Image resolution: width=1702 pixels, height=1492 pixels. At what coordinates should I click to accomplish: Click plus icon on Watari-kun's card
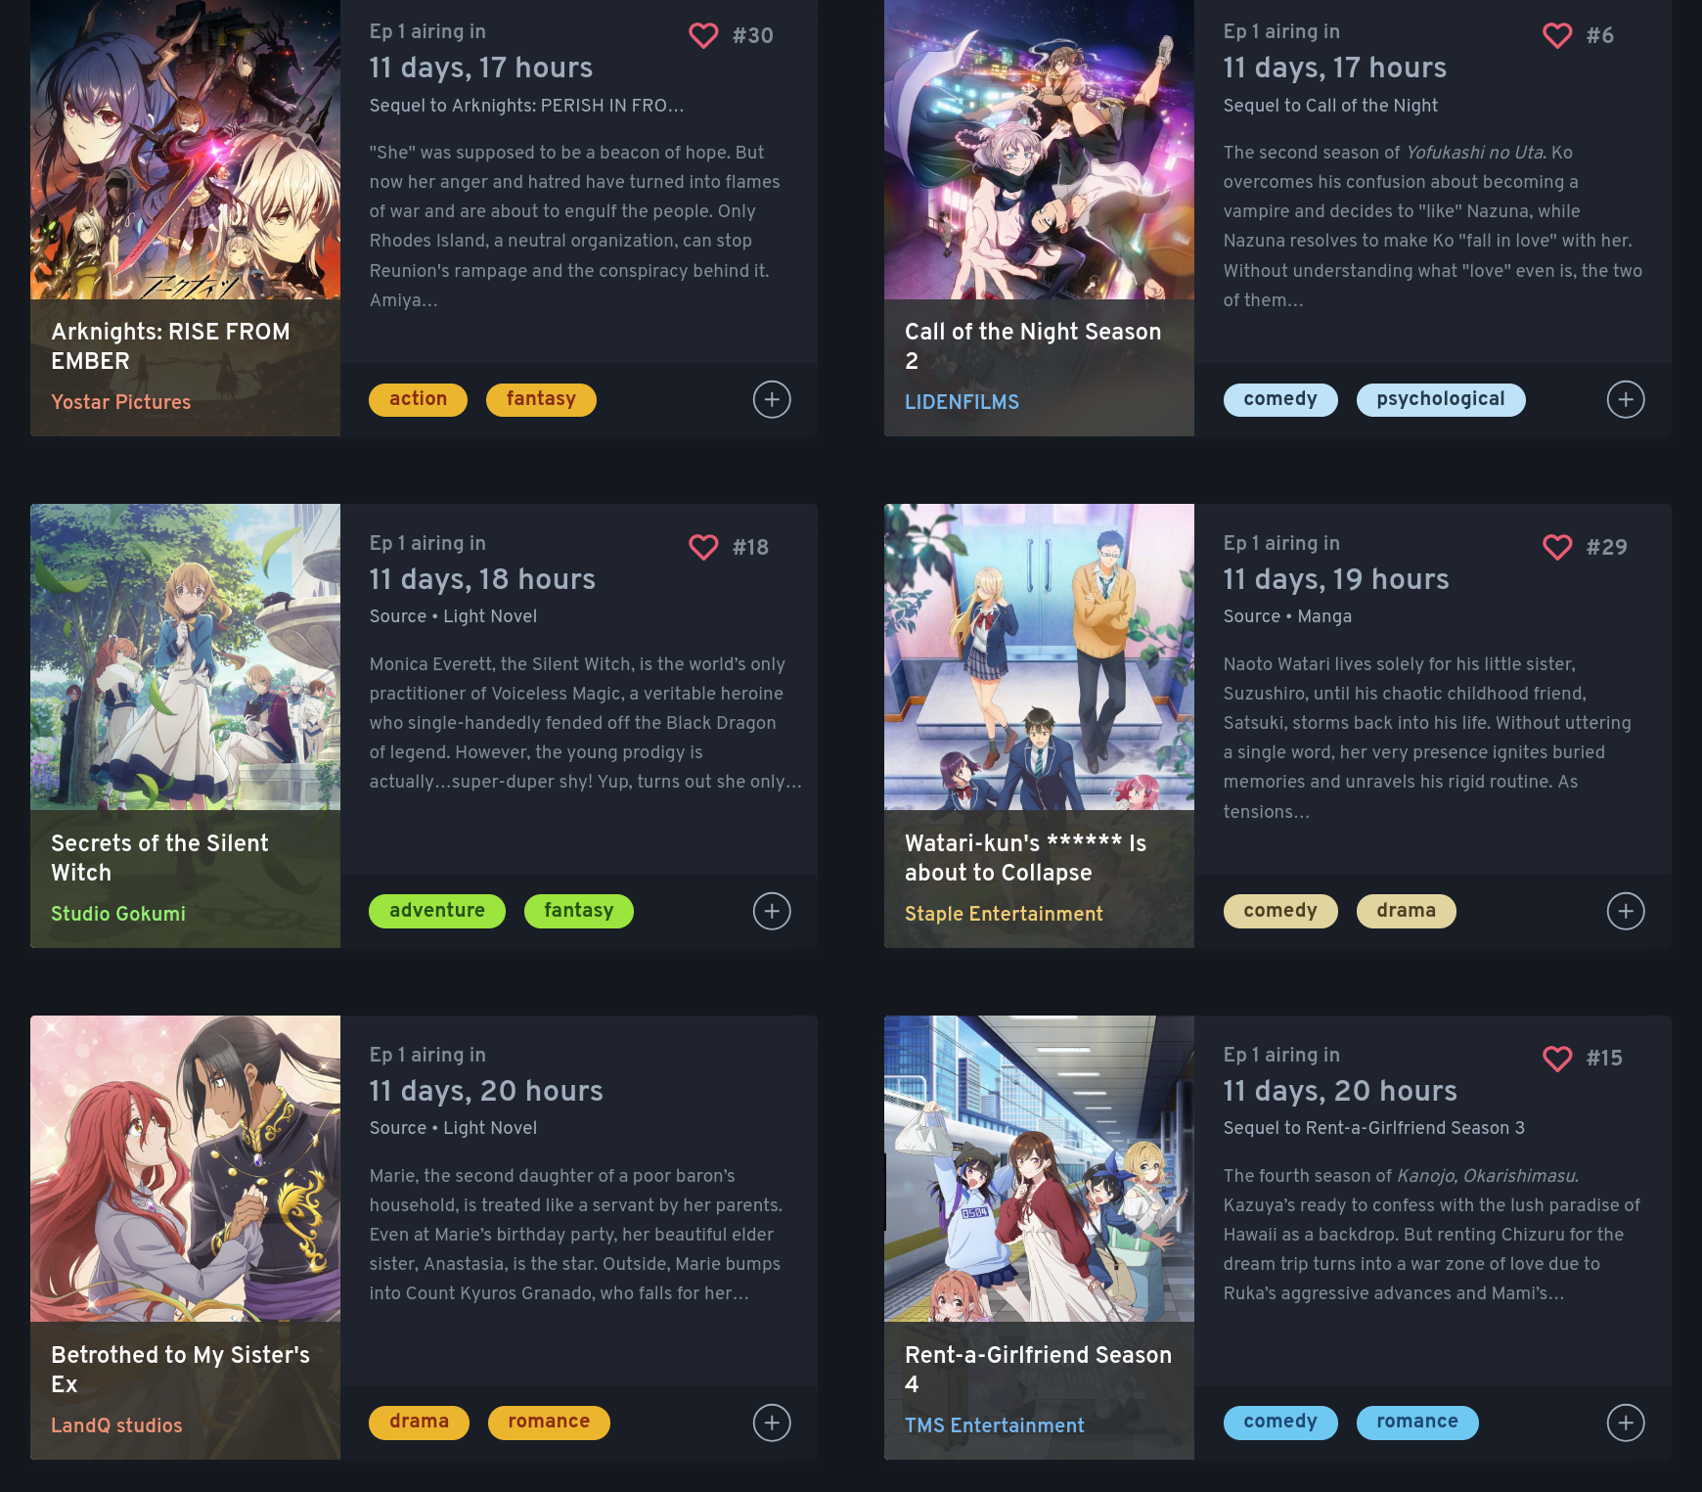(1626, 911)
